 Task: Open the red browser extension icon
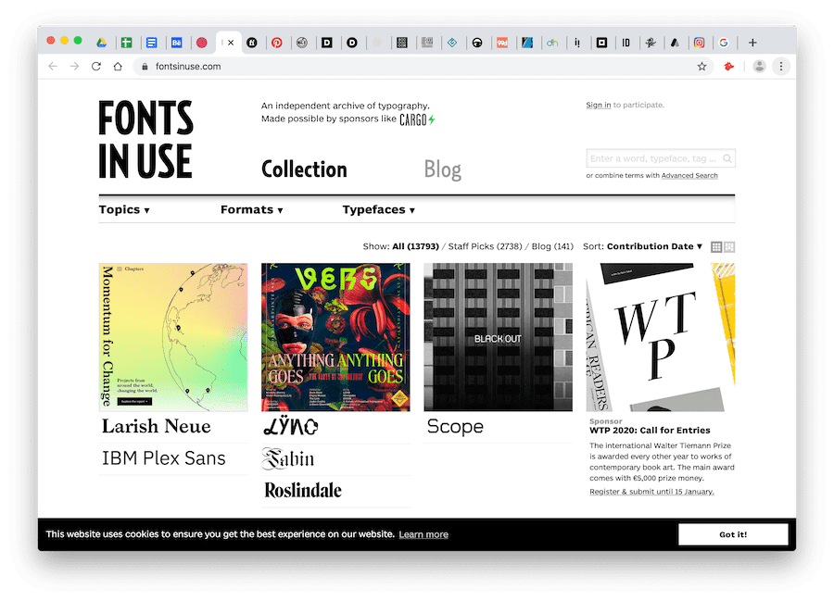coord(729,67)
